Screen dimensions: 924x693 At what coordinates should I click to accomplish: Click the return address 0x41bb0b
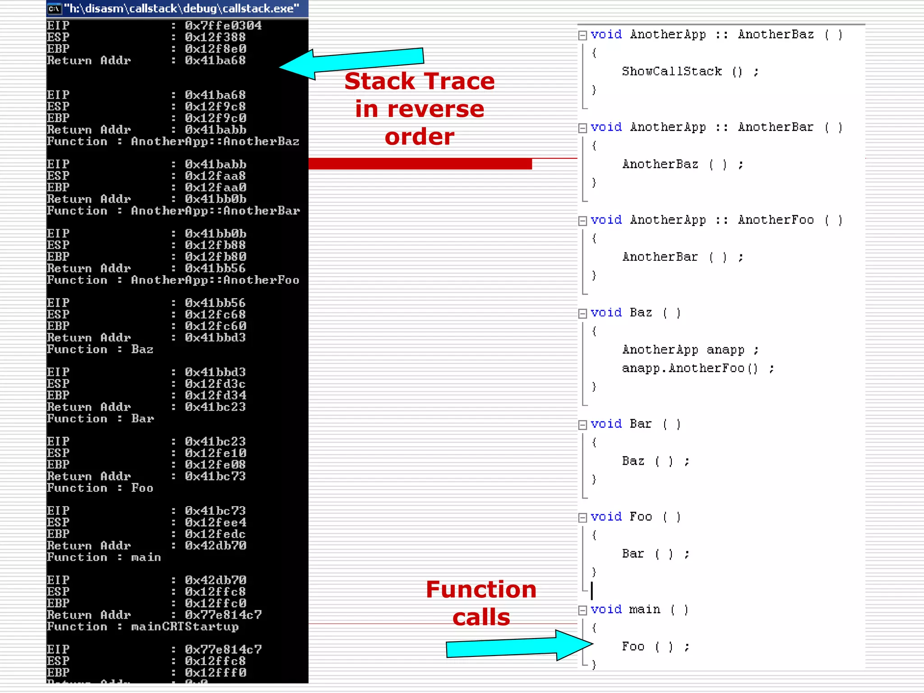point(216,199)
